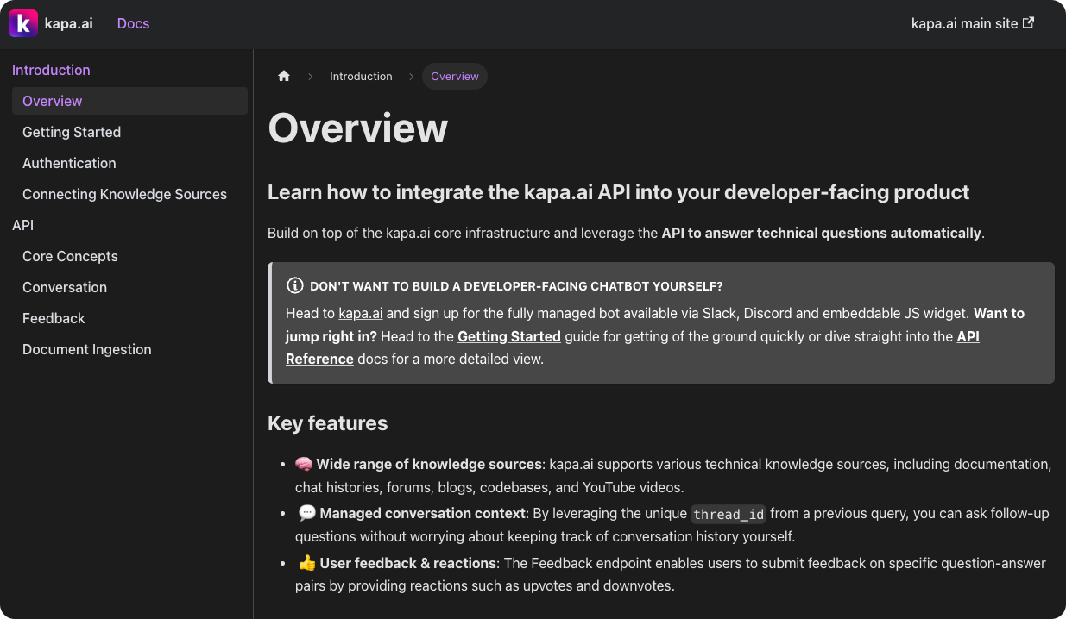1066x619 pixels.
Task: Click the kapa.ai logo icon
Action: (x=23, y=23)
